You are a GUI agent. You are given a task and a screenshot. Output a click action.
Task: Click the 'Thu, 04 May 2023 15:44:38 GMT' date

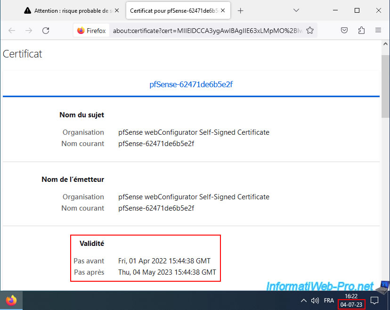(167, 272)
